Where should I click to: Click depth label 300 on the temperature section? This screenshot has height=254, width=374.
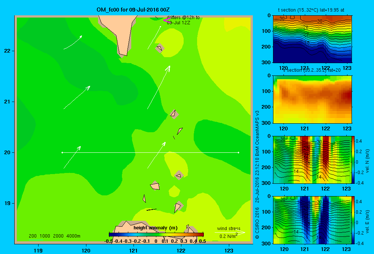pyautogui.click(x=267, y=62)
